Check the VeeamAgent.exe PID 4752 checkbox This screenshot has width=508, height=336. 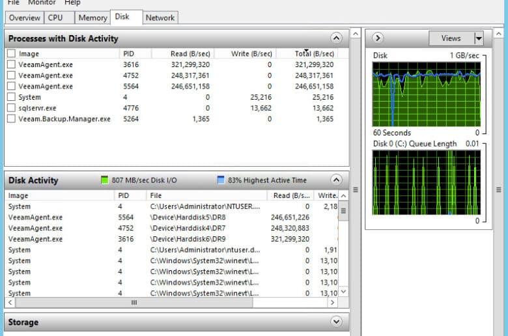[x=11, y=76]
